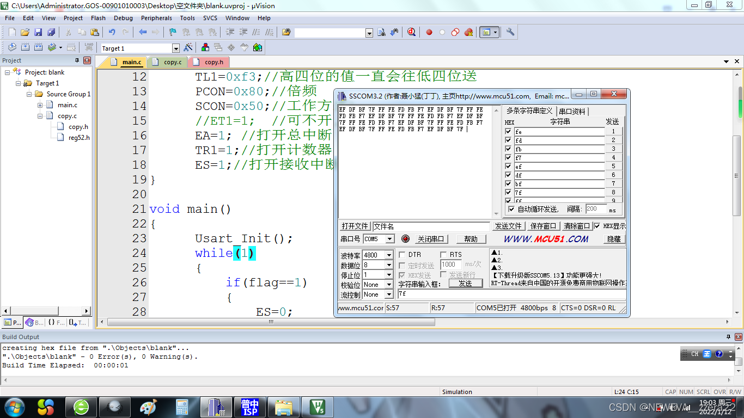This screenshot has height=418, width=744.
Task: Paste from clipboard via toolbar
Action: coord(95,32)
